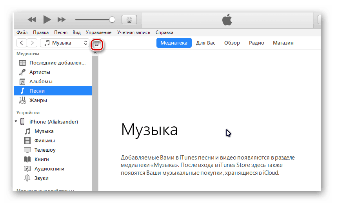Open the Музыка media type dropdown
The width and height of the screenshot is (347, 217).
click(65, 43)
